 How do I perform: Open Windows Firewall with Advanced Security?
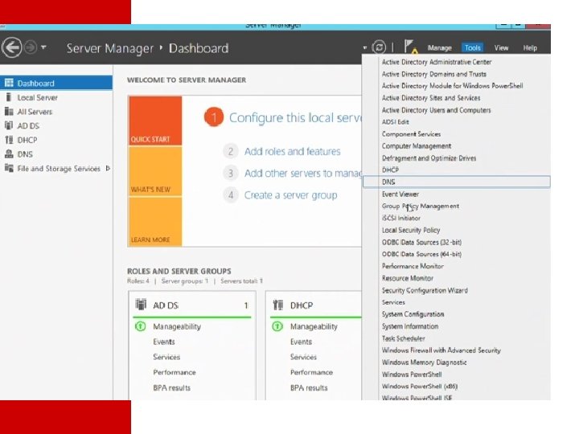[441, 350]
